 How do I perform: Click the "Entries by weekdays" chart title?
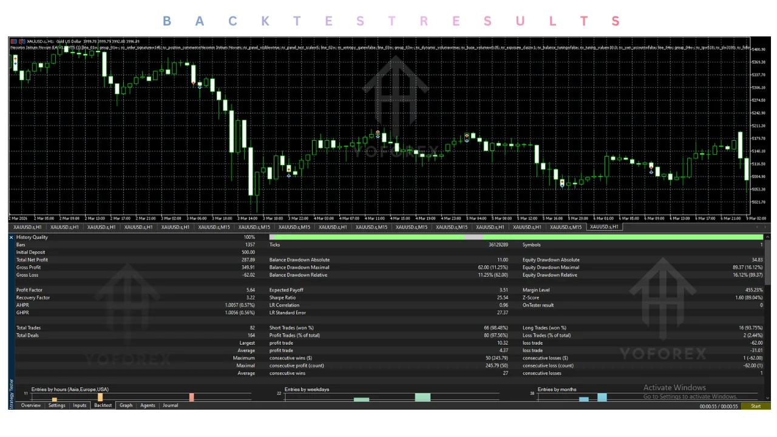[307, 389]
